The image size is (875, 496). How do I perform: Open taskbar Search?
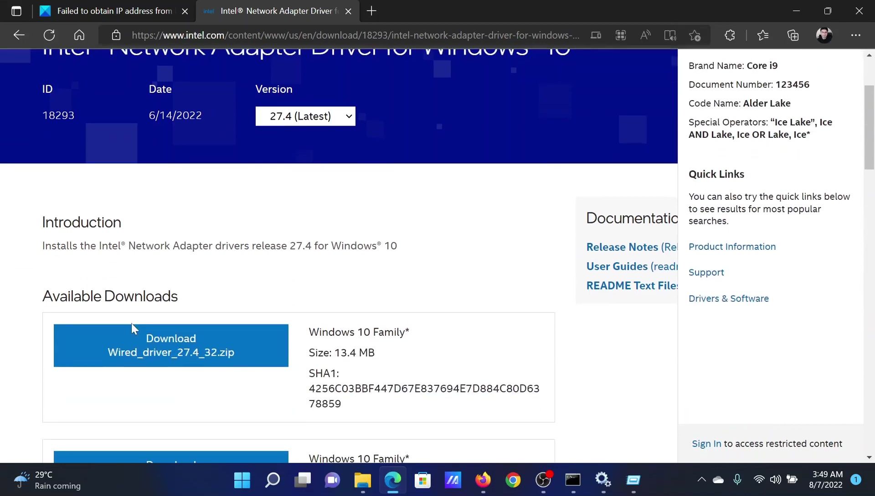[x=272, y=480]
